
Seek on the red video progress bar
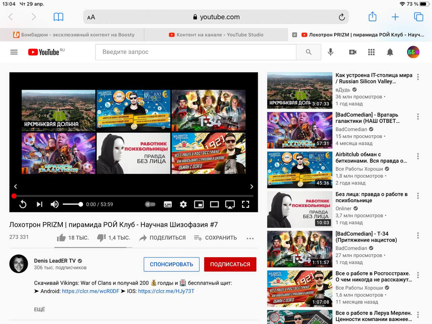[134, 196]
